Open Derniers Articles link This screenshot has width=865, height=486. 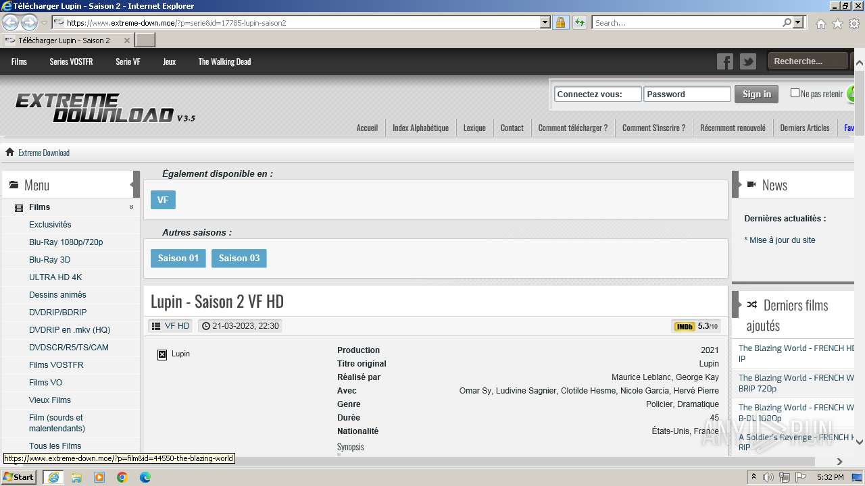click(x=804, y=128)
